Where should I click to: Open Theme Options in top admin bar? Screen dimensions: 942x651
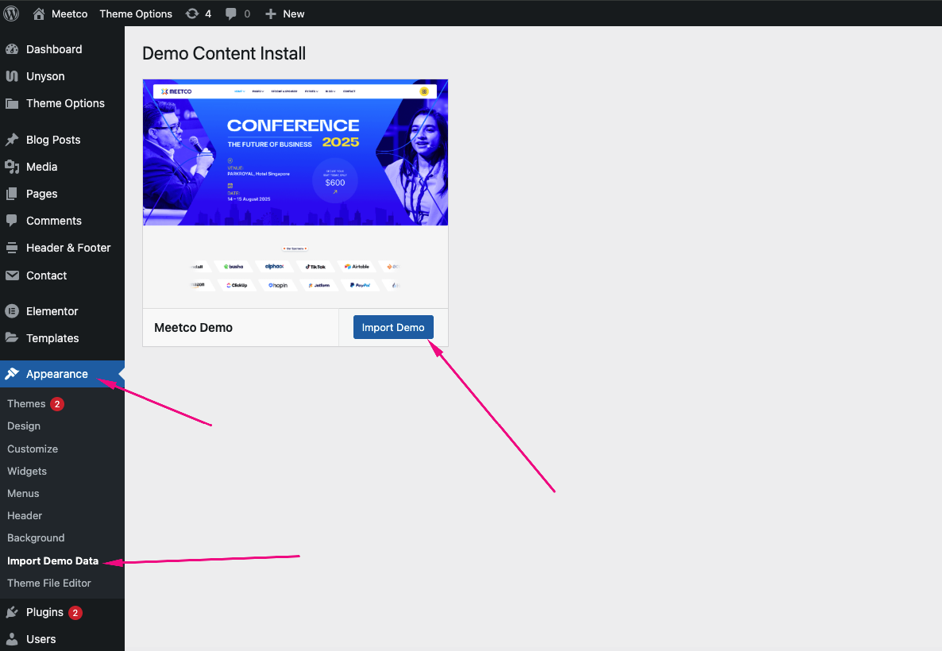click(x=136, y=13)
